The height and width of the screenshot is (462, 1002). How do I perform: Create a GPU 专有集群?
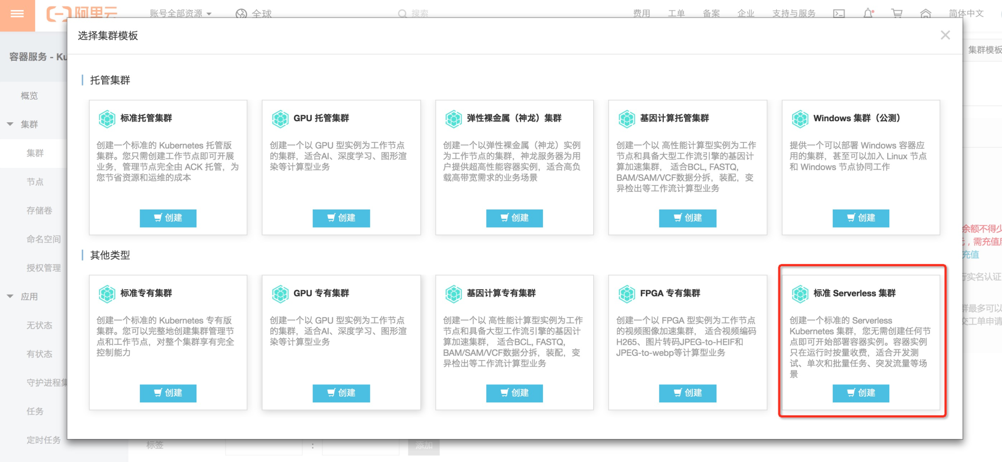coord(341,393)
